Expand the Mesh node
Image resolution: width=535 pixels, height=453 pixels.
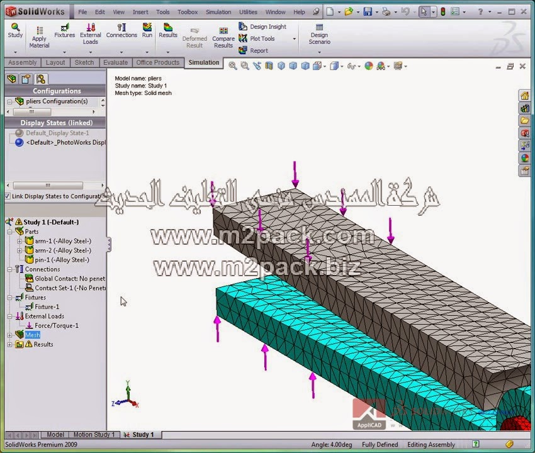coord(10,335)
